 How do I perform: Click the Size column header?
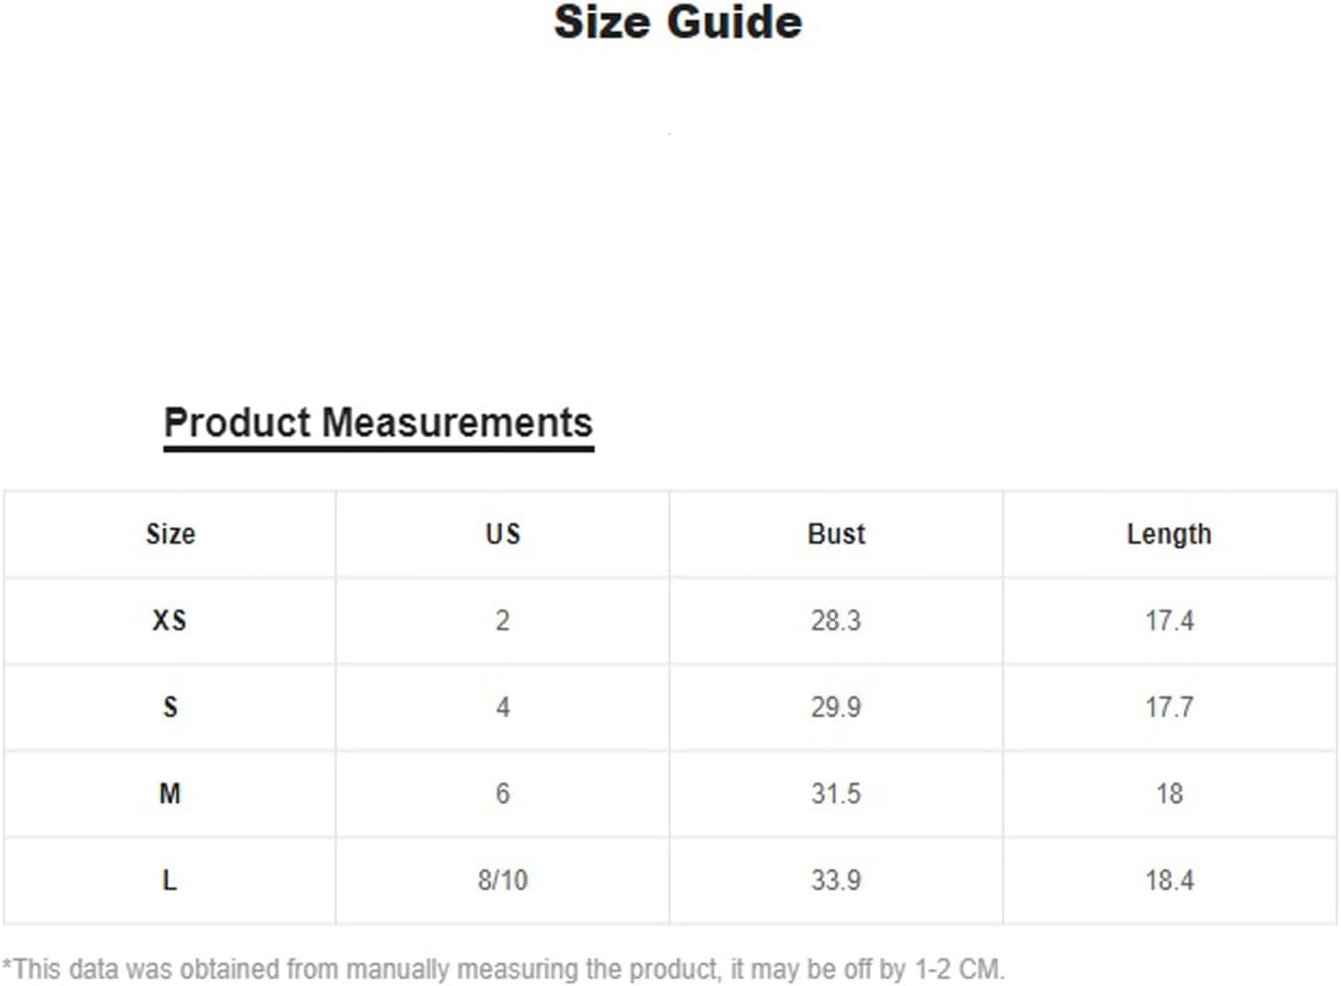pos(170,534)
